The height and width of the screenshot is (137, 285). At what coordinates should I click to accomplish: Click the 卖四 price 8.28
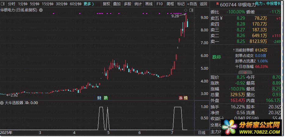[241, 24]
